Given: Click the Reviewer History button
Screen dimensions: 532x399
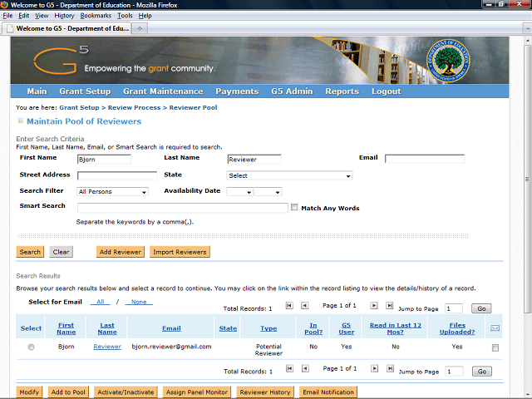Looking at the screenshot, I should click(x=265, y=392).
